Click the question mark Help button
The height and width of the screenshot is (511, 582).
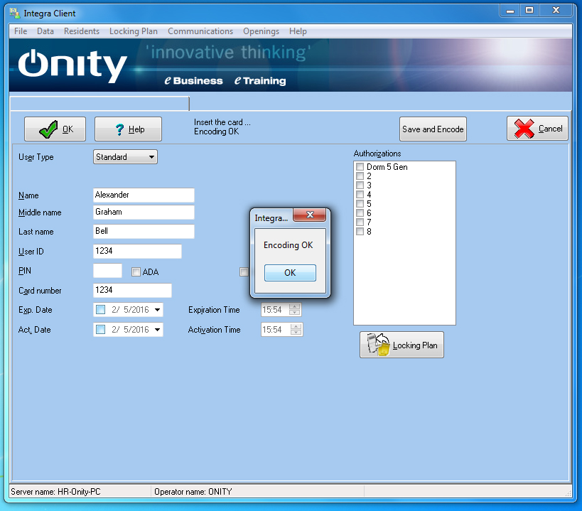coord(128,129)
